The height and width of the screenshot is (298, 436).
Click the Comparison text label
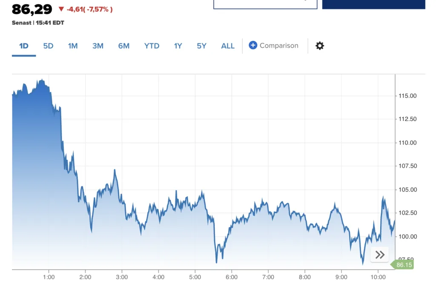(279, 46)
